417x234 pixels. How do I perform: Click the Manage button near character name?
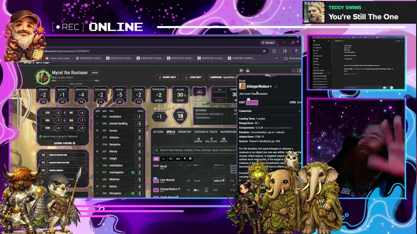95,73
